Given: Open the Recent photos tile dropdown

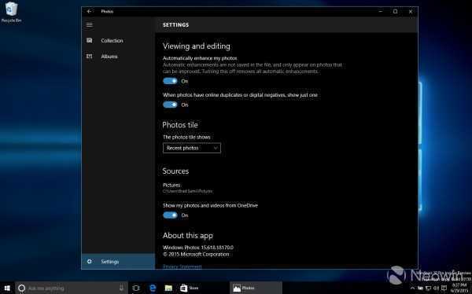Looking at the screenshot, I should (x=192, y=148).
